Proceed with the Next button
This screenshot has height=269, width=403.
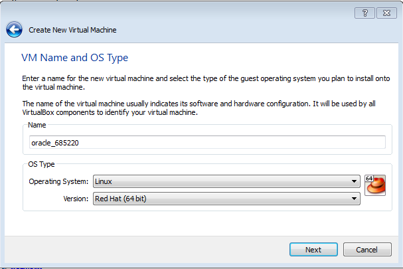click(x=313, y=250)
